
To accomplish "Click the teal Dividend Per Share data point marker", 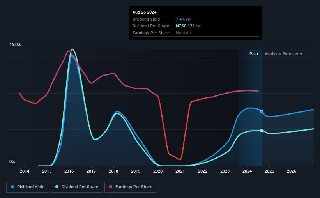I will (x=262, y=130).
